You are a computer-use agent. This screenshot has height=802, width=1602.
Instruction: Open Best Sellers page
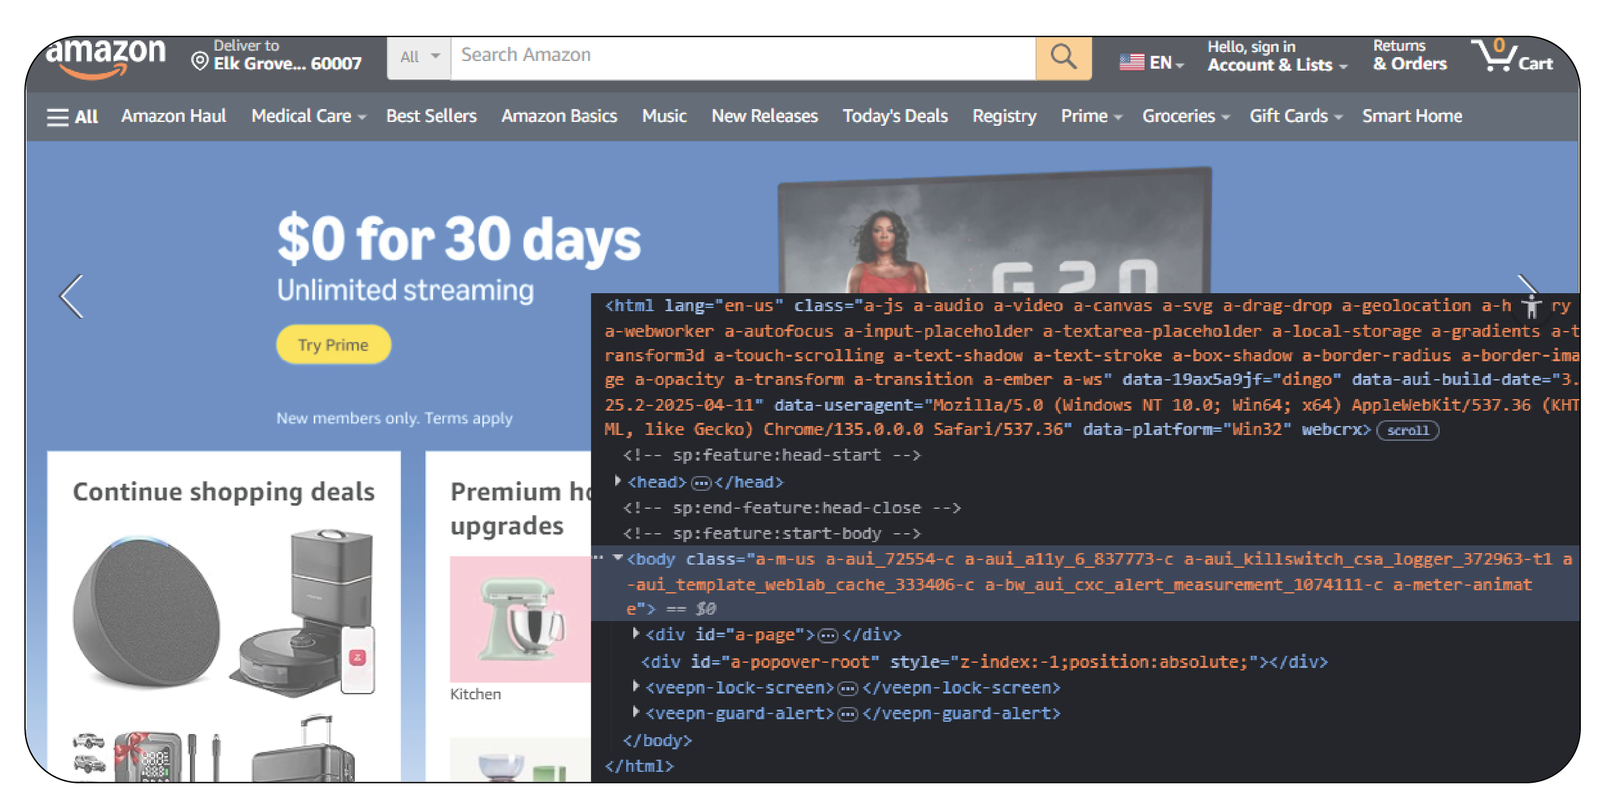point(431,116)
